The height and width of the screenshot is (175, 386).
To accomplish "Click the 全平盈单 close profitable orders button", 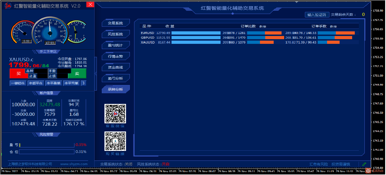I will 54,83.
